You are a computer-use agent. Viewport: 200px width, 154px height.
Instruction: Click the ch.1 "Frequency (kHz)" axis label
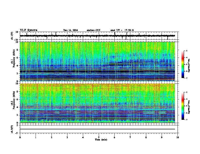[x=14, y=58]
